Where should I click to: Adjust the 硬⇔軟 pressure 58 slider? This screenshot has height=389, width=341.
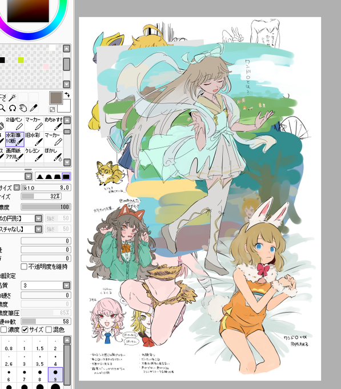pos(46,321)
